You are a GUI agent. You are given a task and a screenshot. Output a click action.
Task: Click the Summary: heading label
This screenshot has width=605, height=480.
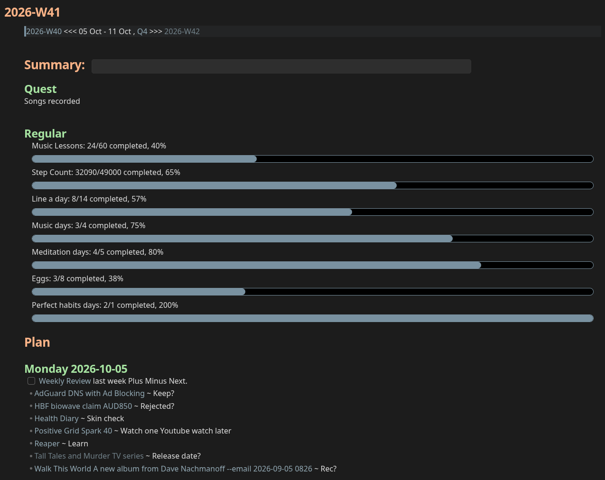(x=55, y=65)
